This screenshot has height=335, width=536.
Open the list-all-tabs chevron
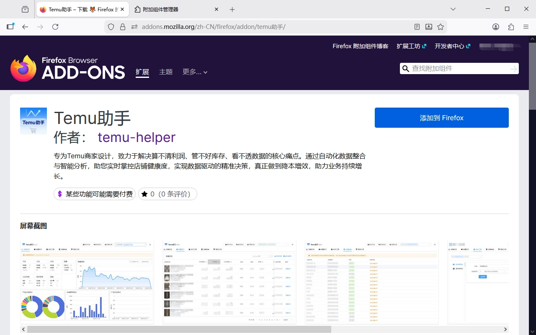pos(453,9)
